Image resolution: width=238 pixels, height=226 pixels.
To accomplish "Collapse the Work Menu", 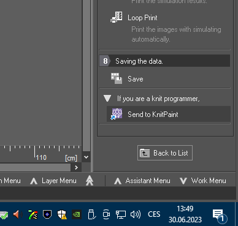I will click(x=209, y=181).
